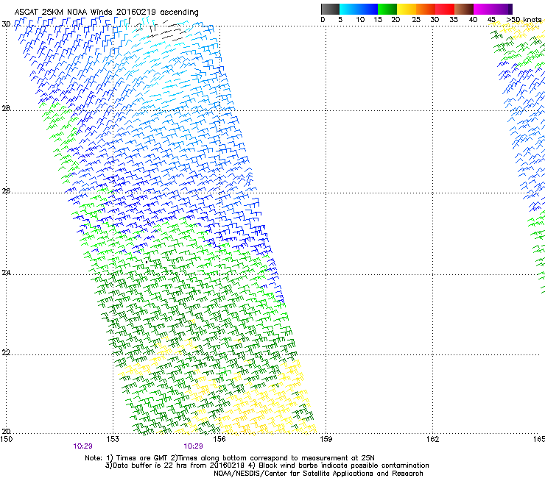Click the plot title 'ASCAT 25KM NOAA Winds 20160219 ascending'
Screen dimensions: 545x478
pos(106,13)
